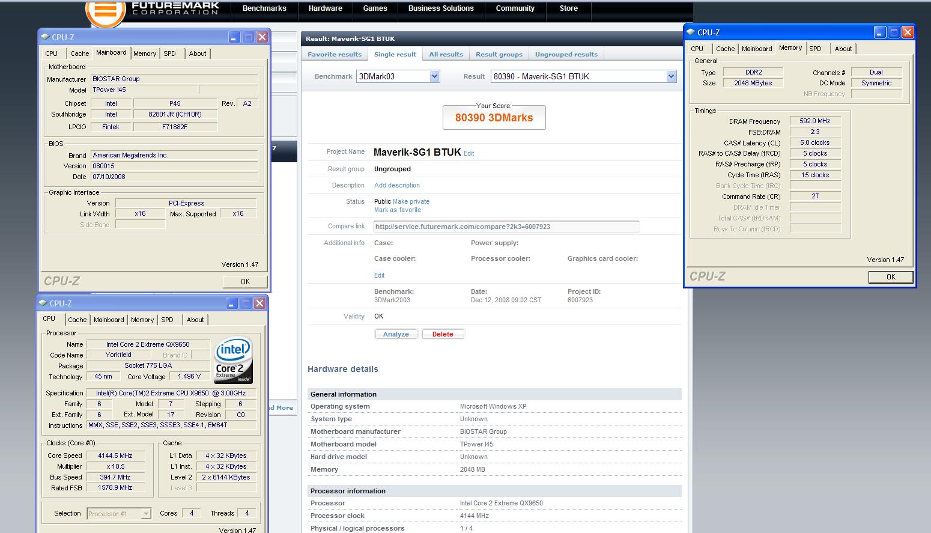The width and height of the screenshot is (931, 533).
Task: Click the Make private link
Action: click(411, 201)
